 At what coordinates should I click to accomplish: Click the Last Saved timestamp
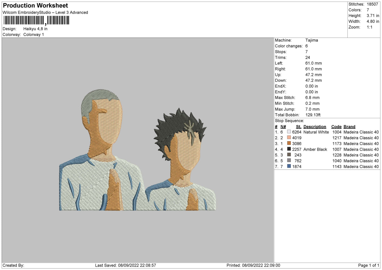pos(126,265)
